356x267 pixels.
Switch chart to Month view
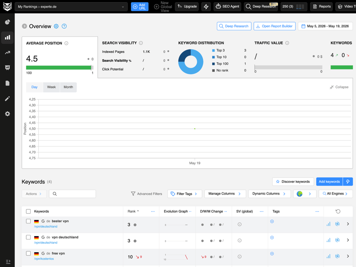[69, 87]
